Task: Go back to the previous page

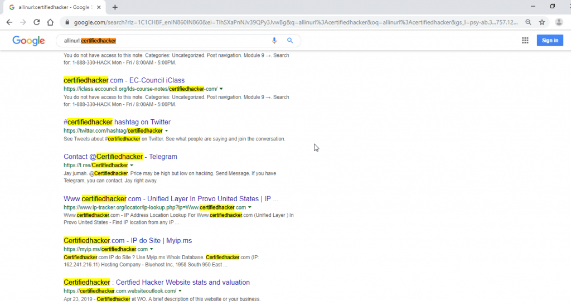Action: (x=9, y=22)
